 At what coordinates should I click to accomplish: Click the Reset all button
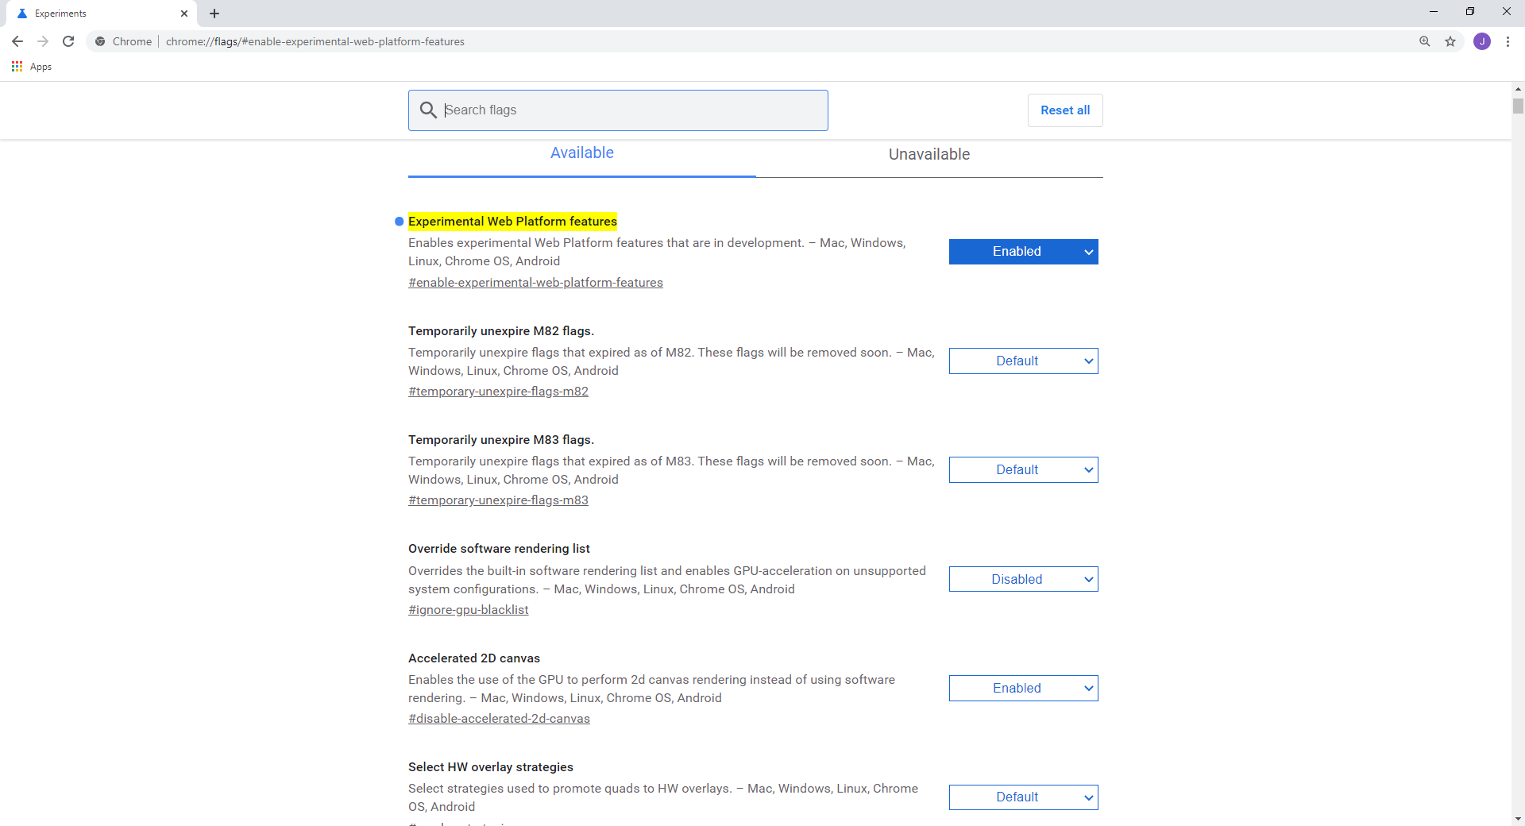pos(1065,110)
